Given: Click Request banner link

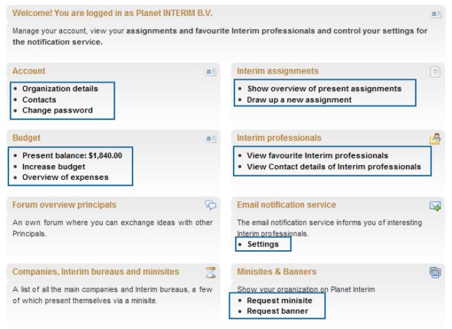Looking at the screenshot, I should coord(277,311).
